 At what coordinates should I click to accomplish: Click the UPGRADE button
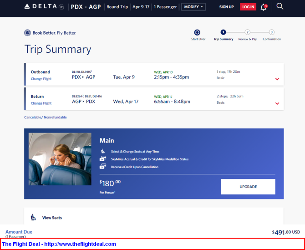[x=248, y=187]
